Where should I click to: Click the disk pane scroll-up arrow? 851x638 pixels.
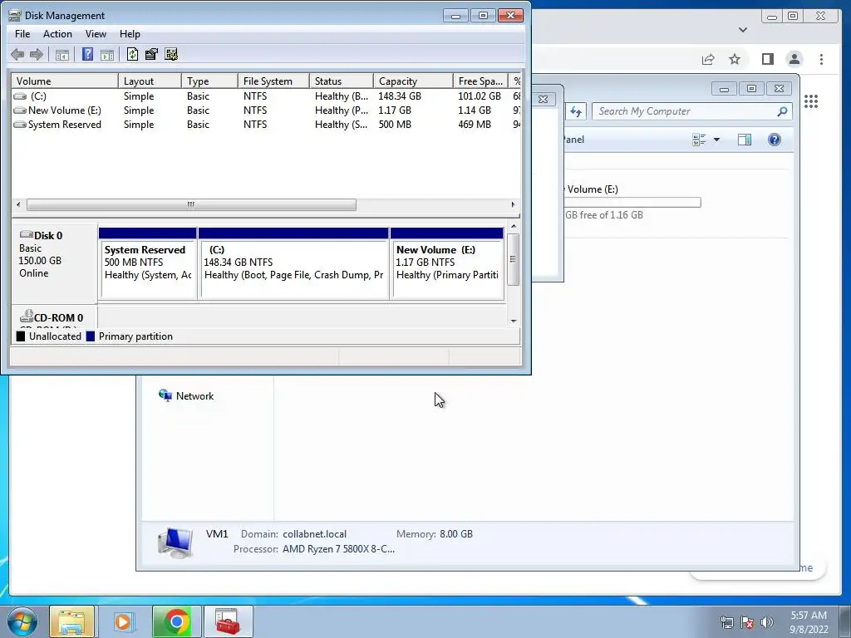(514, 226)
